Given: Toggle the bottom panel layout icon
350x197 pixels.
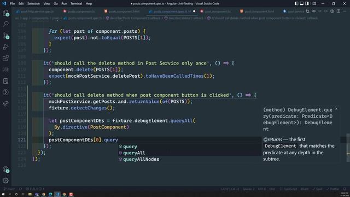Looking at the screenshot, I should coord(301,4).
